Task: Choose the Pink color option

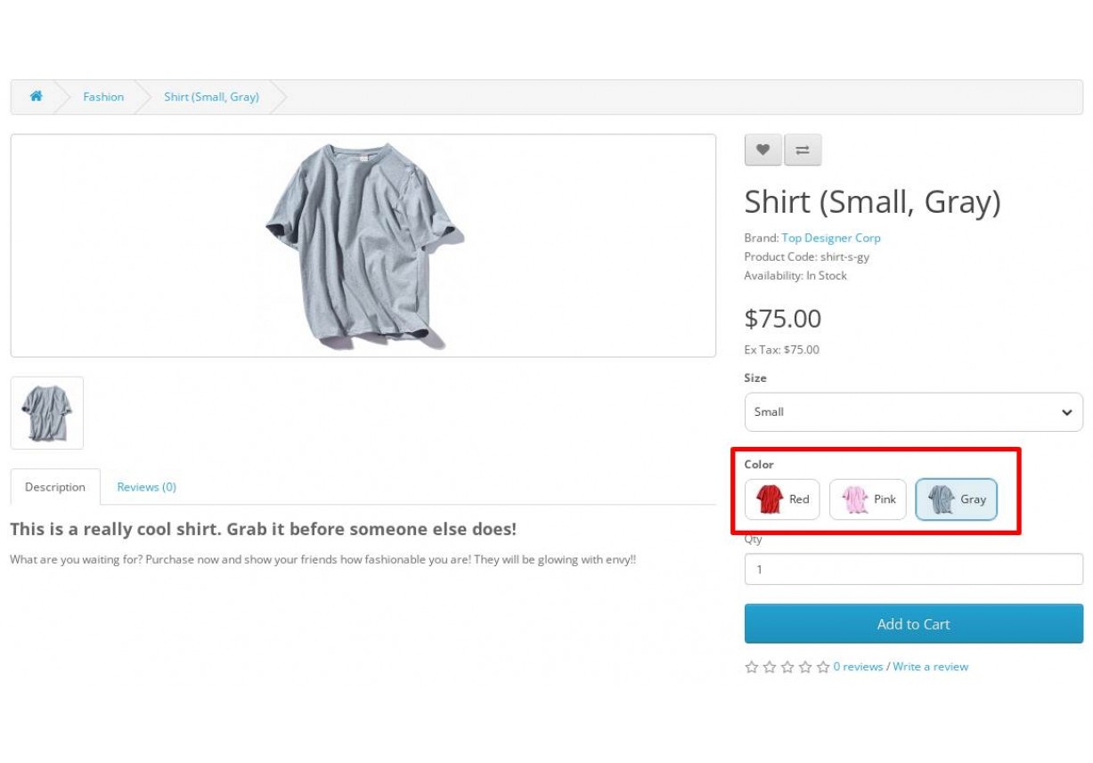Action: pyautogui.click(x=868, y=499)
